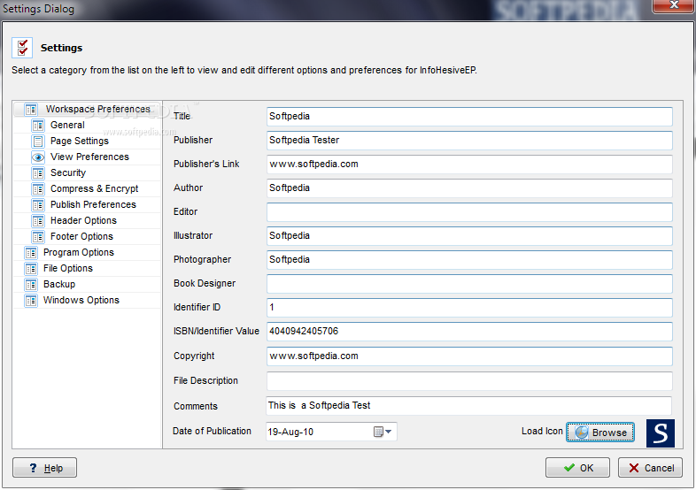The height and width of the screenshot is (490, 696).
Task: Click the Windows Options icon
Action: (31, 301)
